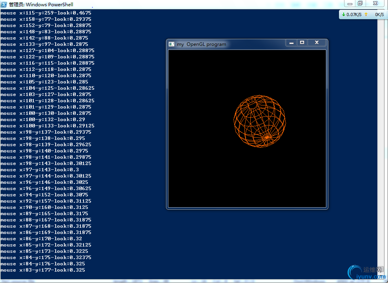Minimize the my OpenGL program window
Screen dimensions: 388x283
(291, 42)
